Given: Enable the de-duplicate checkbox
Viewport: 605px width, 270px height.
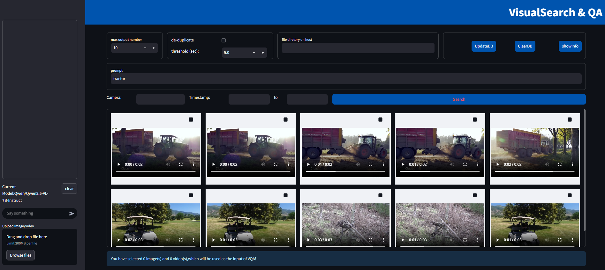Looking at the screenshot, I should pyautogui.click(x=223, y=40).
